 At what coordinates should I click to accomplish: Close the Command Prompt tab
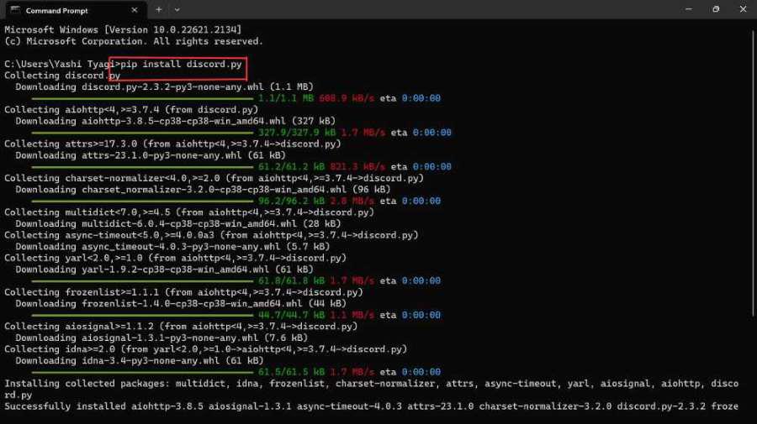(135, 10)
